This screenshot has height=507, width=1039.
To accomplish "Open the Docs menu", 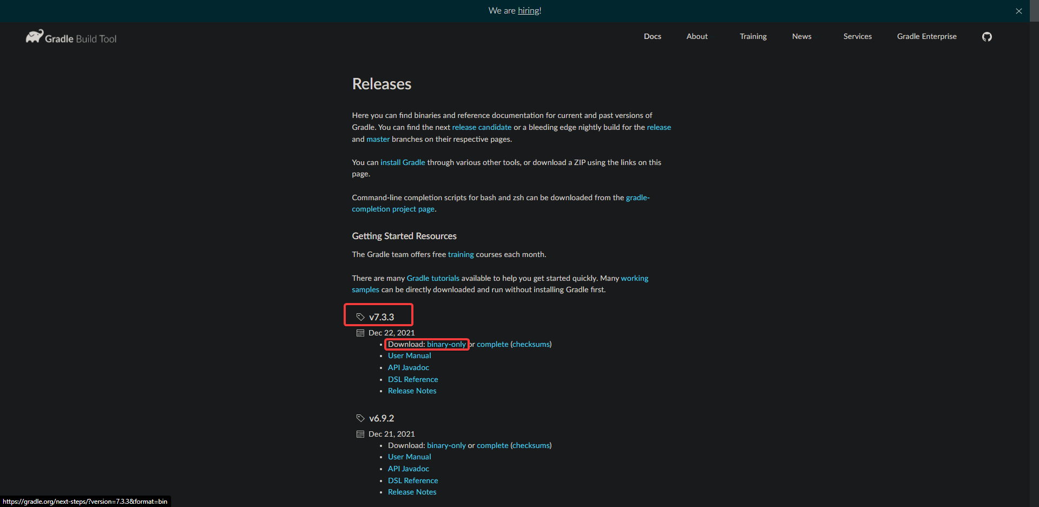I will pyautogui.click(x=653, y=36).
